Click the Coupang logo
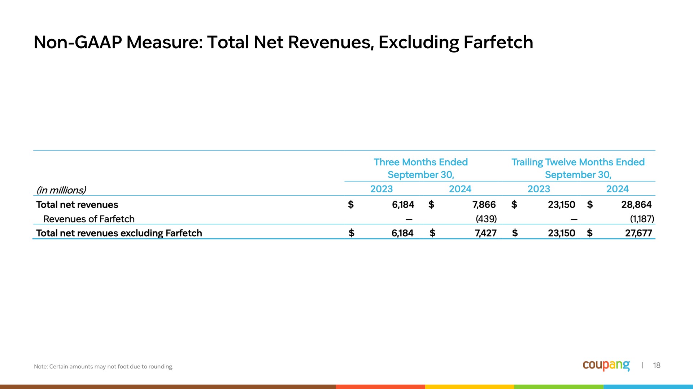This screenshot has height=389, width=693. coord(606,366)
